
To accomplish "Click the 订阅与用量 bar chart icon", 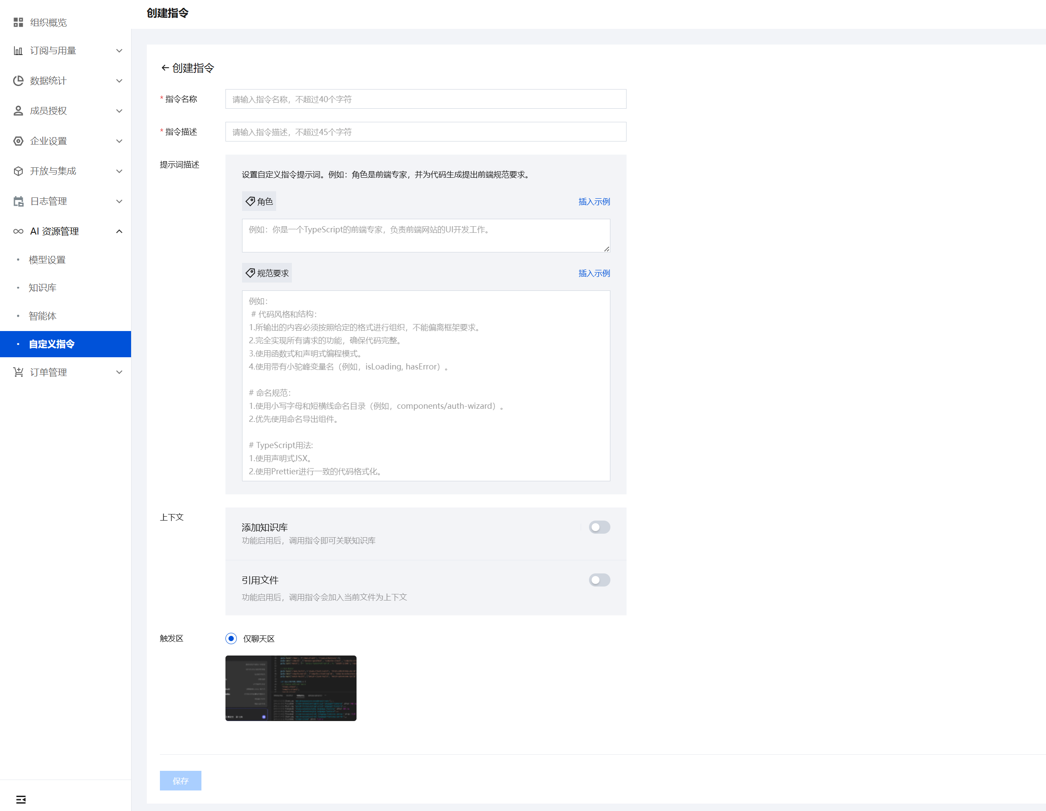I will pyautogui.click(x=18, y=51).
